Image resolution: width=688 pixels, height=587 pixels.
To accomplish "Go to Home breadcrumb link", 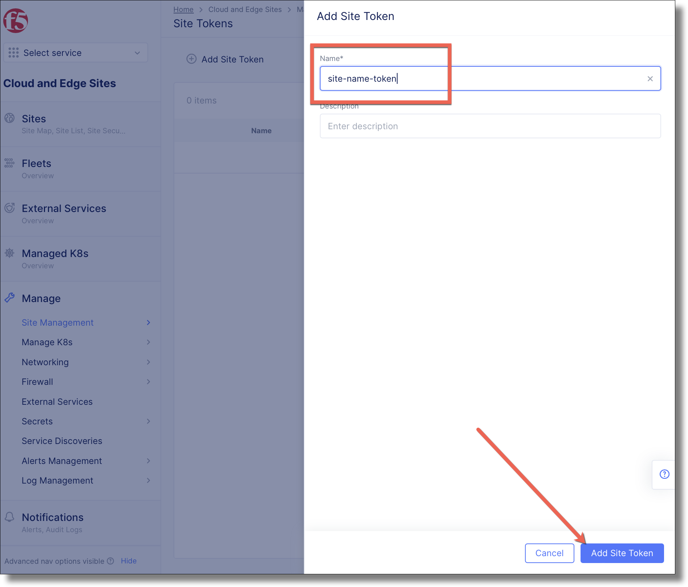I will click(x=183, y=10).
